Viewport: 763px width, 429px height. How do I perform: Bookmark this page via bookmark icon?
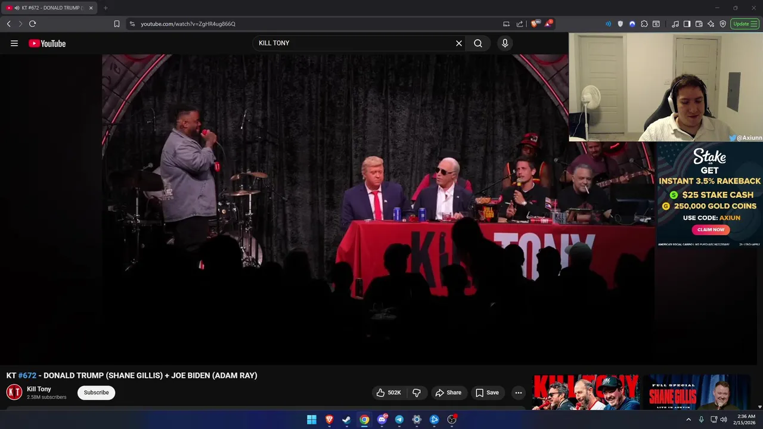pyautogui.click(x=117, y=24)
